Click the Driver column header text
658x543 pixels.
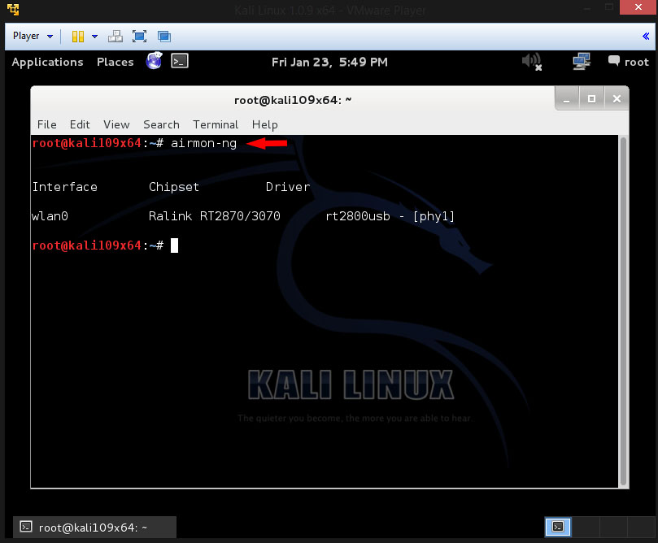click(x=288, y=187)
